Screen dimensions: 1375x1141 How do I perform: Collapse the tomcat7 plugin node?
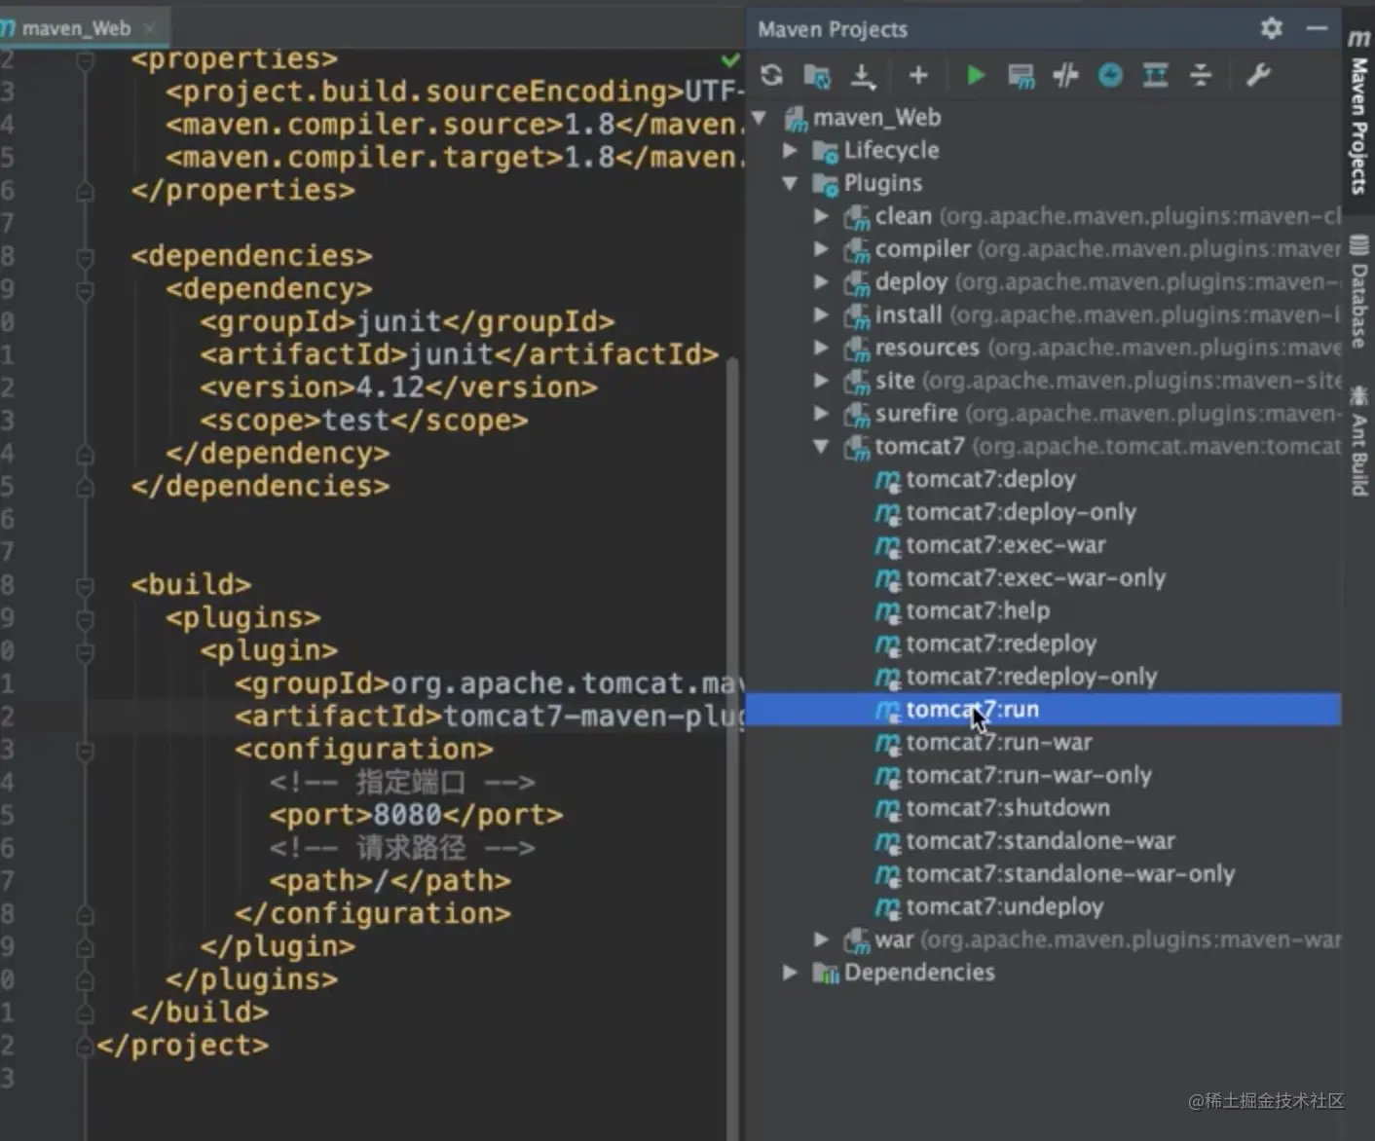point(821,446)
